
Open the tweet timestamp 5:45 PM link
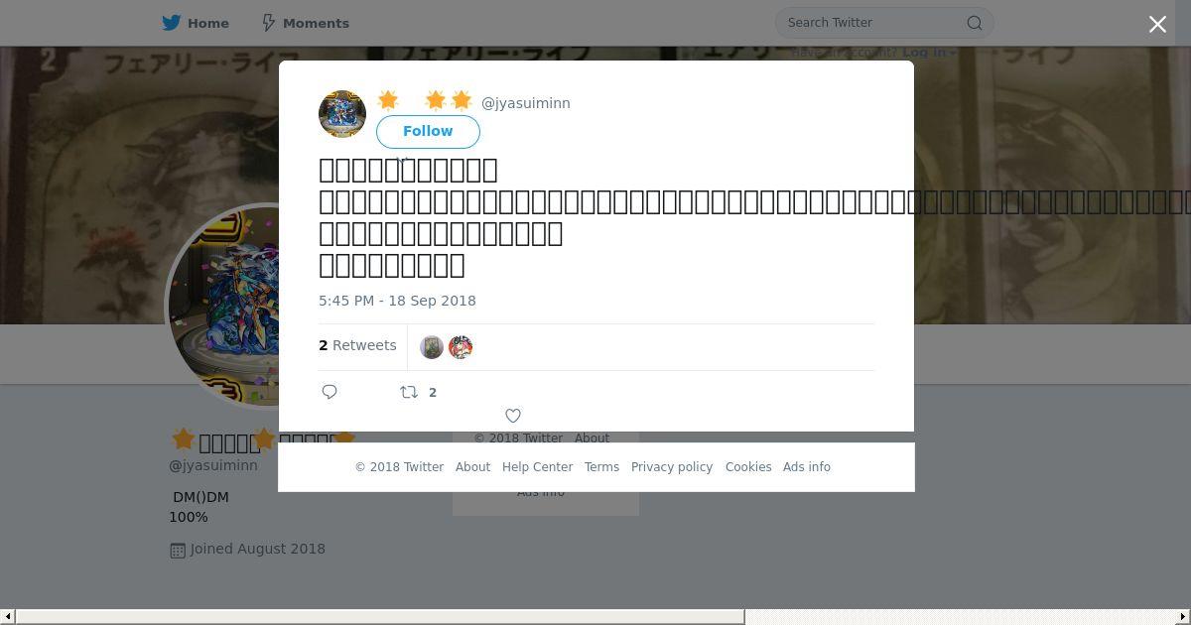397,301
